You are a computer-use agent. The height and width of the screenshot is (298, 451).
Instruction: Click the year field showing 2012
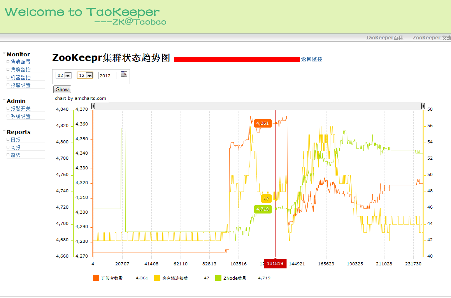click(107, 75)
